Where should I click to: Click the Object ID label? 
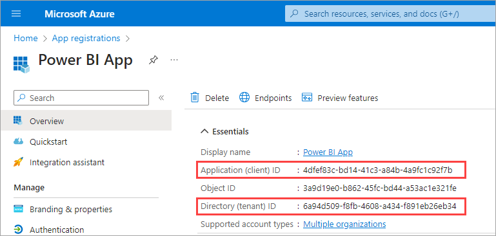(x=218, y=188)
